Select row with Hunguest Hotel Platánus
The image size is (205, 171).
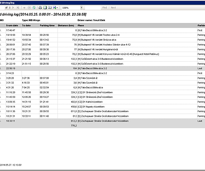(x=102, y=54)
